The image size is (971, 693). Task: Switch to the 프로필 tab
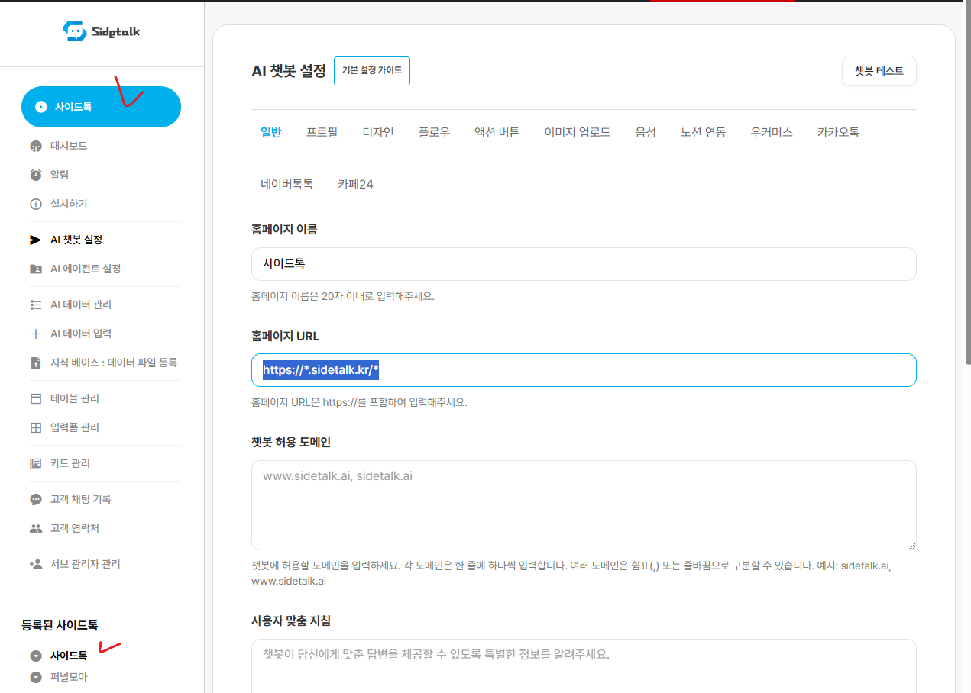[322, 132]
